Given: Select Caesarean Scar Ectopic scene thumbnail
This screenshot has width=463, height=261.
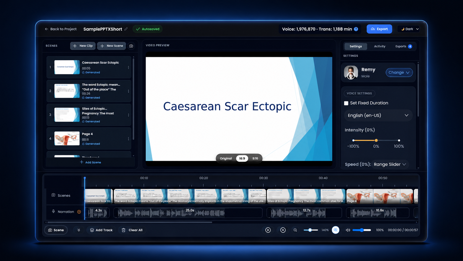Looking at the screenshot, I should 67,67.
